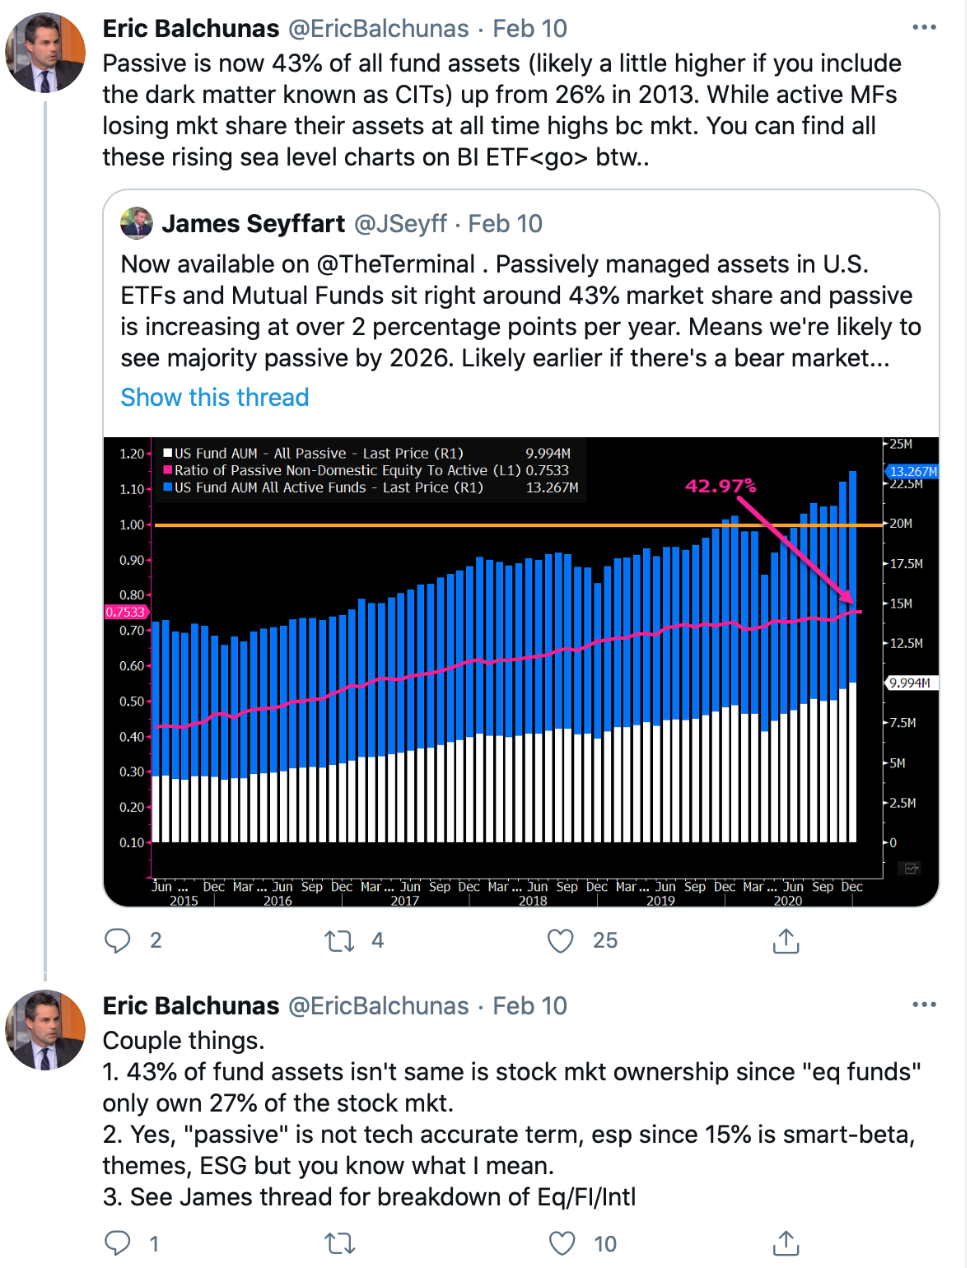This screenshot has width=970, height=1268.
Task: Retweet the passive fund assets tweet
Action: click(x=339, y=940)
